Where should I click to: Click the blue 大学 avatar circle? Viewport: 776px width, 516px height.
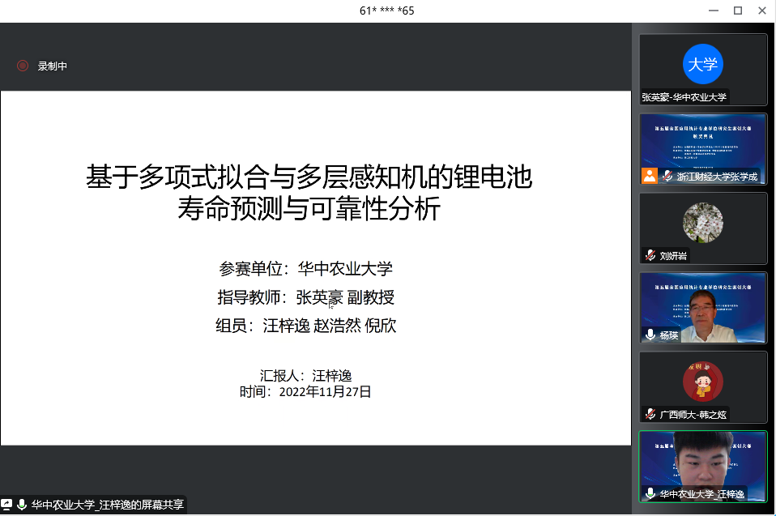702,64
